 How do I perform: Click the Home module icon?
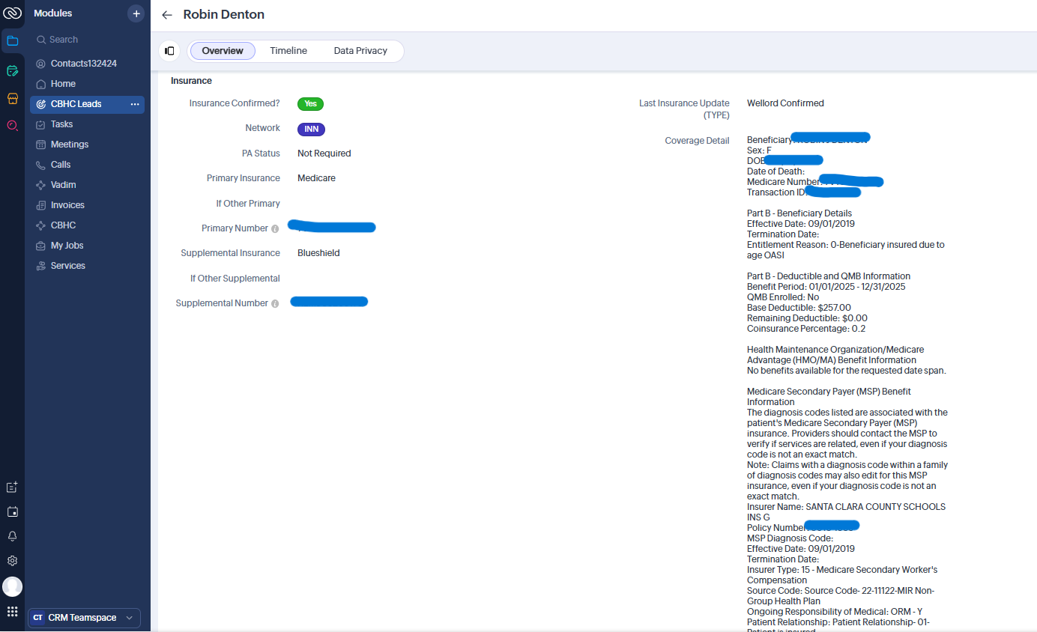41,84
